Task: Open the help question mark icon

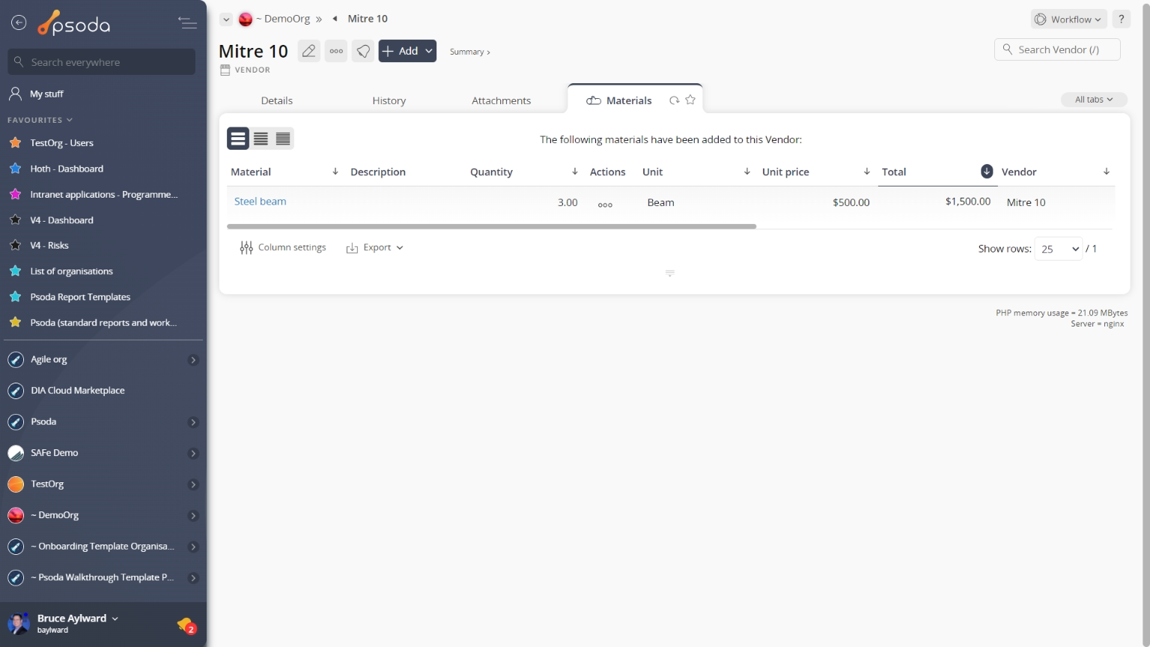Action: [1121, 19]
